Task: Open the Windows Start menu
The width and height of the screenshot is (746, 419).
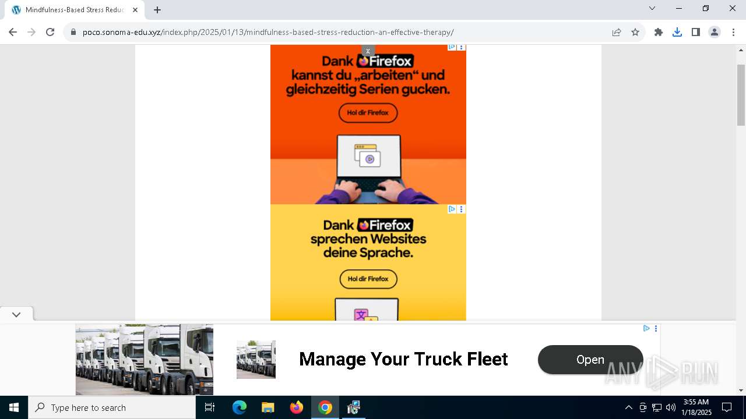Action: click(14, 407)
